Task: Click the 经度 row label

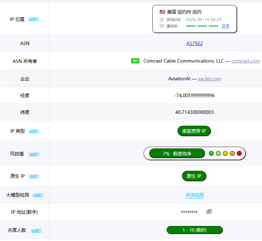Action: pyautogui.click(x=25, y=95)
